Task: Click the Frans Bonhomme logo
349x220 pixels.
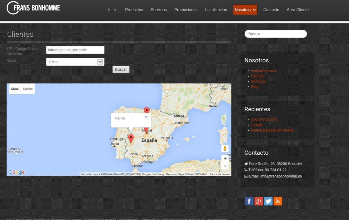Action: point(33,8)
